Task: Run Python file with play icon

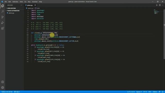Action: 157,5
